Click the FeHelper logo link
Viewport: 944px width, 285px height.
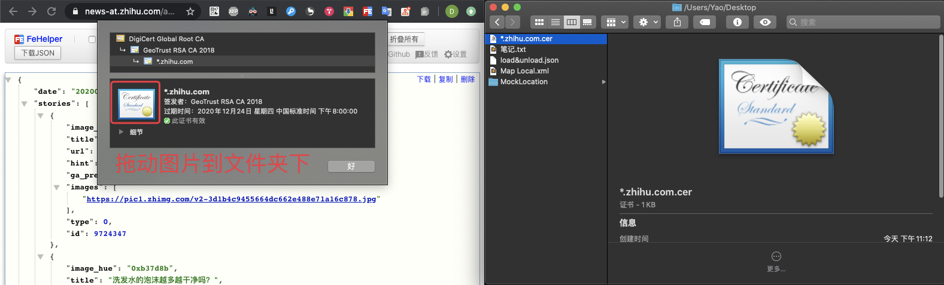38,39
